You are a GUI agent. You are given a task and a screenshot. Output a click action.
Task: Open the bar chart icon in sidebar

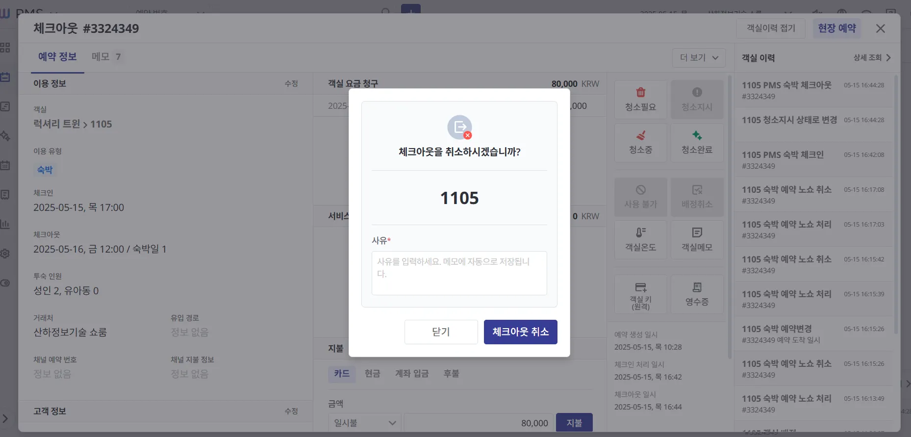point(5,224)
